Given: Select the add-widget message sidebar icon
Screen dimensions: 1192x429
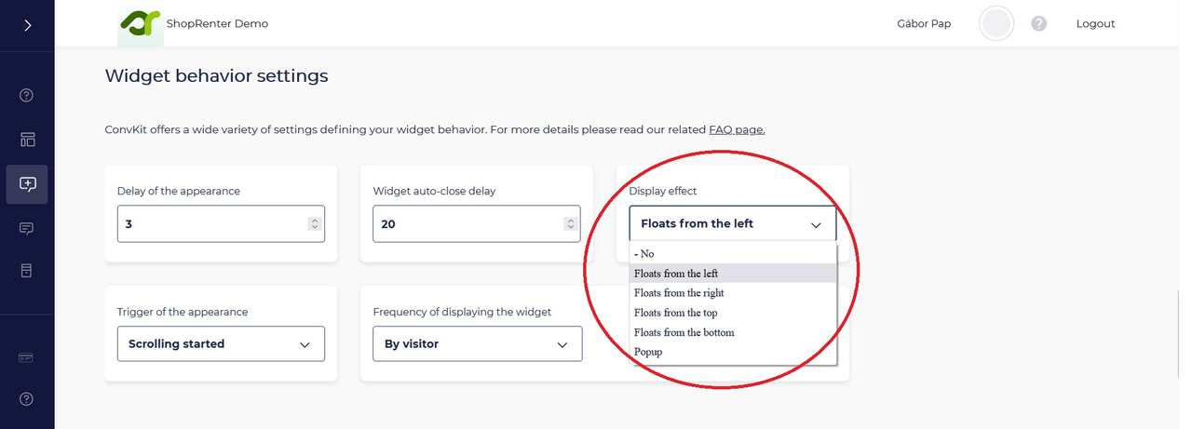Looking at the screenshot, I should coord(27,184).
